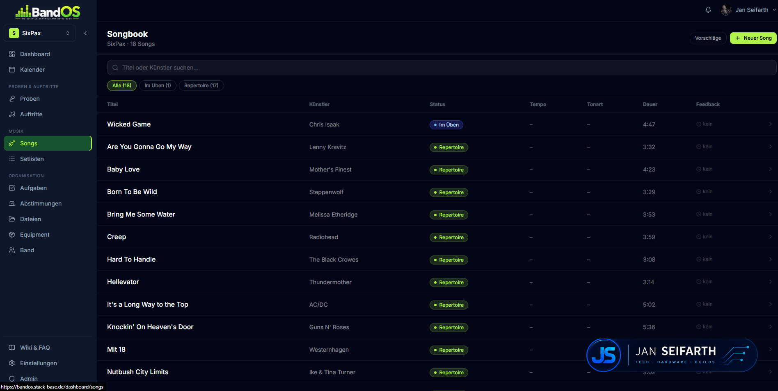
Task: Click the Aufgaben checkbox icon
Action: 12,188
